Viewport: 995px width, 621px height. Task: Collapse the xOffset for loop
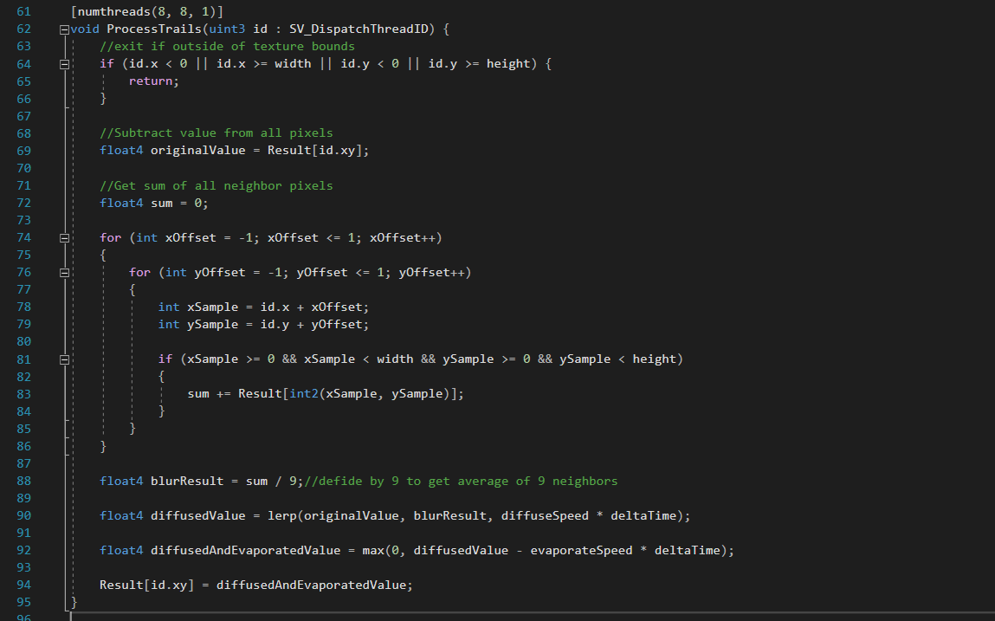pos(64,237)
